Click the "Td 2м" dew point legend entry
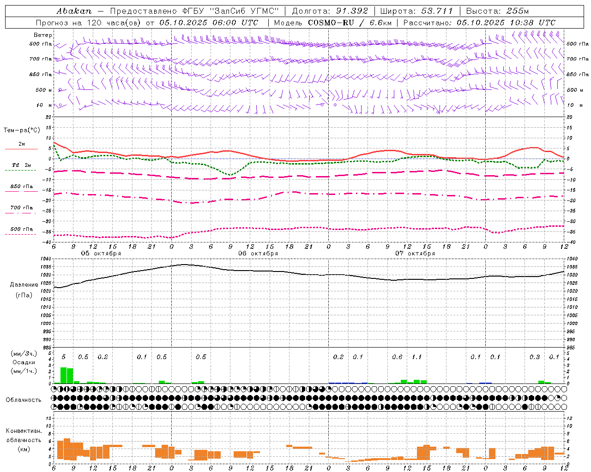This screenshot has height=472, width=591. (x=22, y=165)
